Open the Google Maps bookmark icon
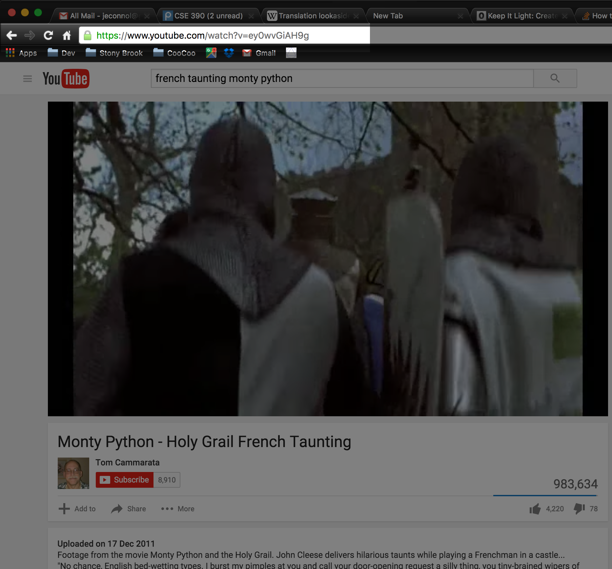 [211, 52]
